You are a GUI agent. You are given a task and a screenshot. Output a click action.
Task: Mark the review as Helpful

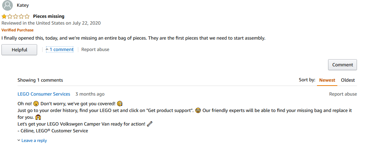pos(19,50)
